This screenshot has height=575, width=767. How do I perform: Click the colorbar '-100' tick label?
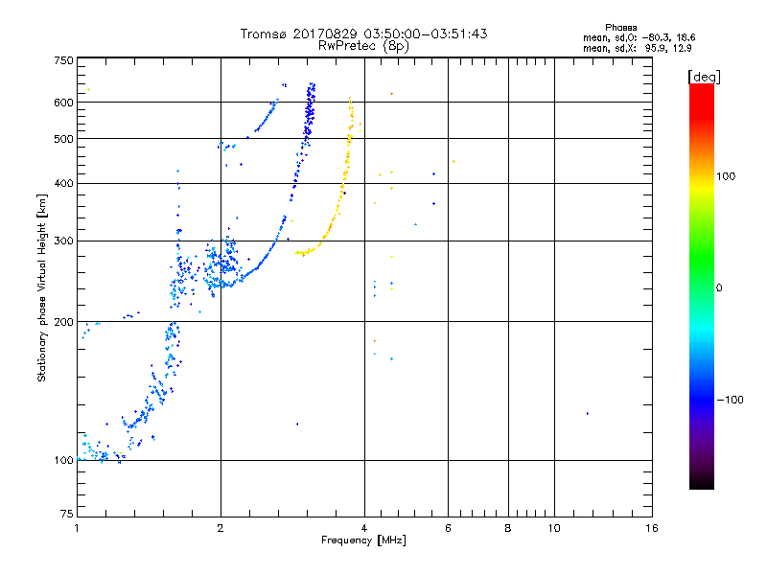tap(730, 400)
